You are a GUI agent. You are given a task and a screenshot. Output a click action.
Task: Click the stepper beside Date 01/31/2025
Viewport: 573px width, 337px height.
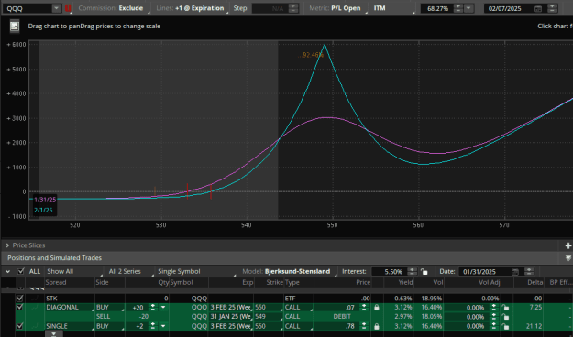tap(530, 272)
